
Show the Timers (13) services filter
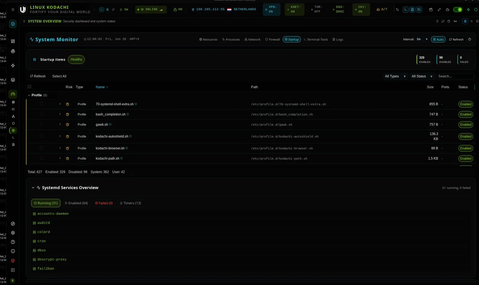pos(130,203)
